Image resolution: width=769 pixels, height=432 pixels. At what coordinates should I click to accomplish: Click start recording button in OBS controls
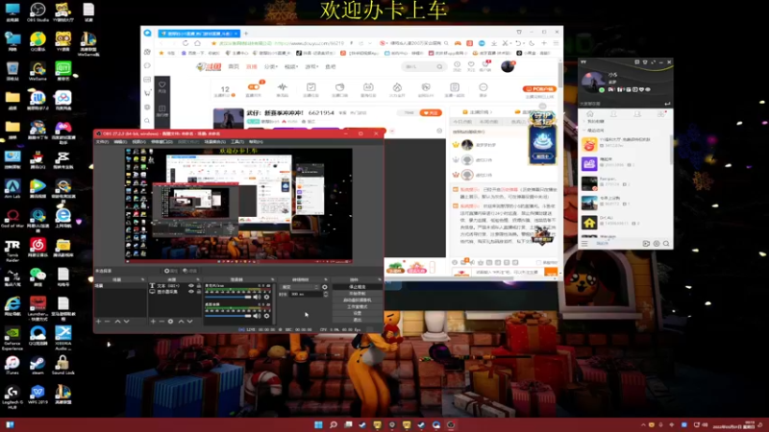[x=357, y=294]
